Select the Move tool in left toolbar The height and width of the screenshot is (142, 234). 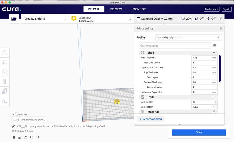coord(5,53)
